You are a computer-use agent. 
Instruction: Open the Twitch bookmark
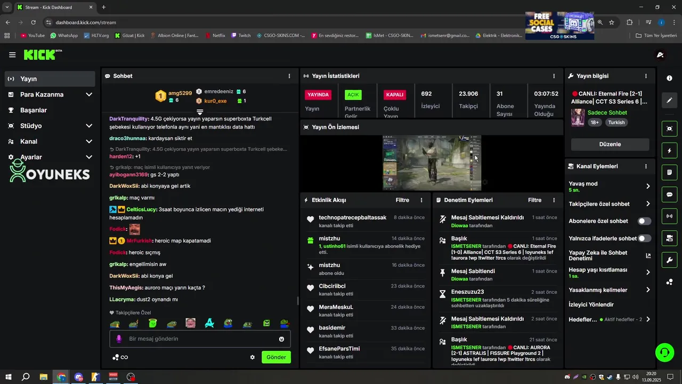coord(240,36)
